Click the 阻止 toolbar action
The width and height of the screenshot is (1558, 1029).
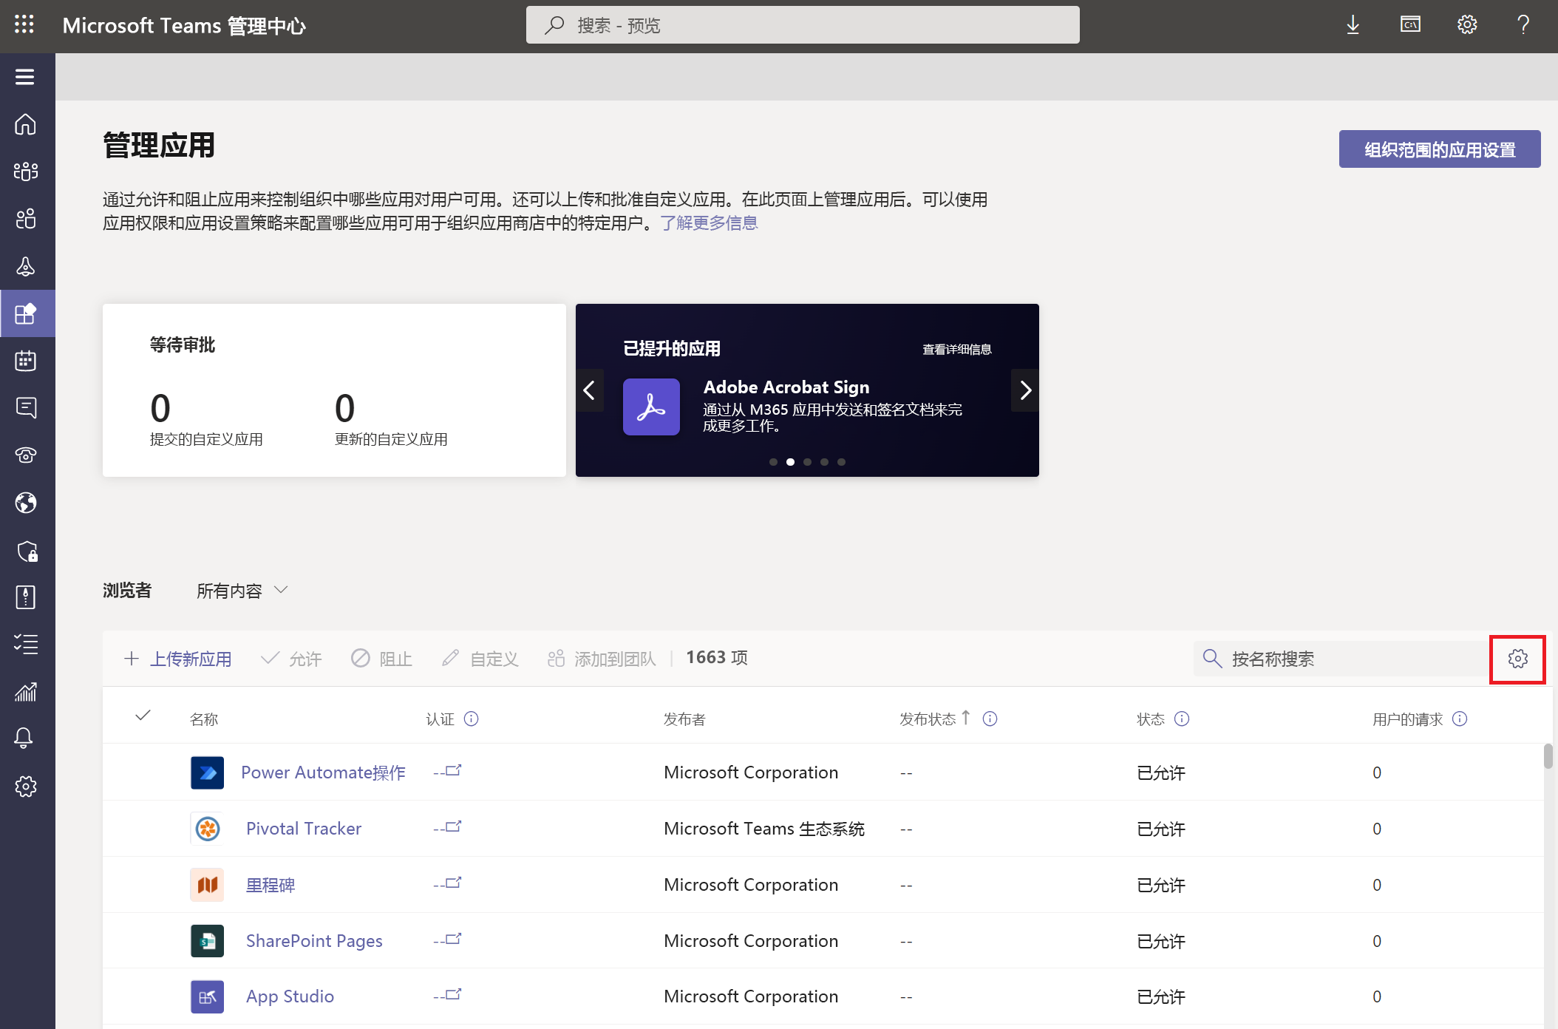click(381, 659)
